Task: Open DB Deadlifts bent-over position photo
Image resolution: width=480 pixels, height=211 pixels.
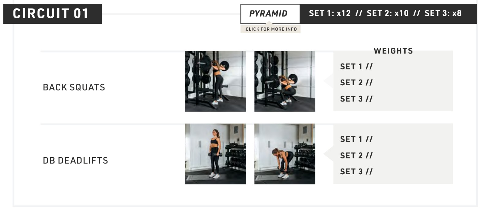Action: coord(285,154)
